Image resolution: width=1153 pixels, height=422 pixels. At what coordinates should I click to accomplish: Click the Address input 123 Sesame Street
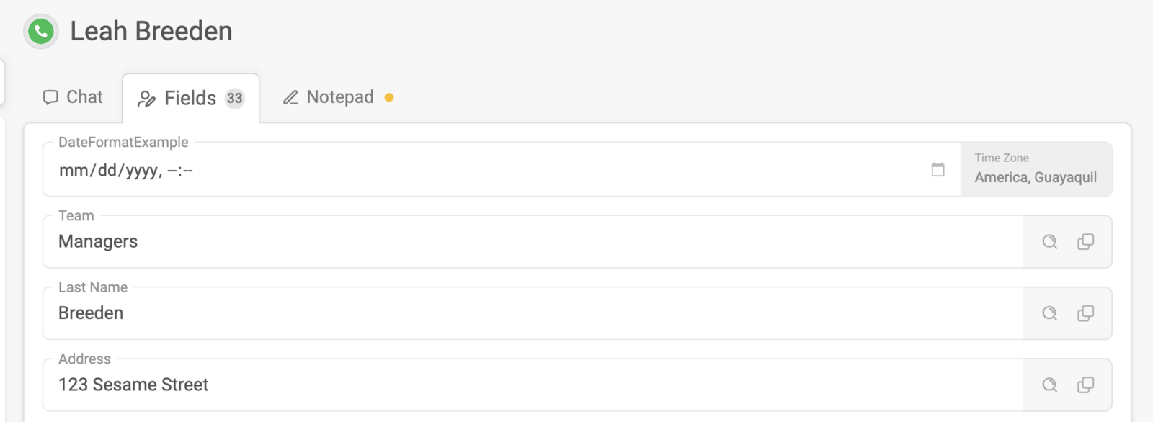point(533,385)
